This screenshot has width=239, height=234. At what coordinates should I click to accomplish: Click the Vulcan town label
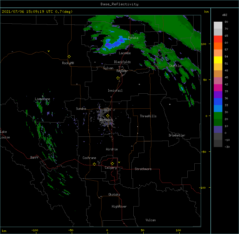[x=151, y=220]
